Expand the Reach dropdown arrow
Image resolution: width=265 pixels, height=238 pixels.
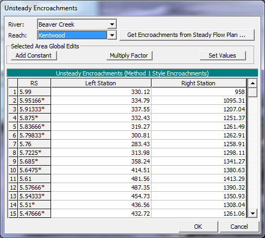point(112,35)
